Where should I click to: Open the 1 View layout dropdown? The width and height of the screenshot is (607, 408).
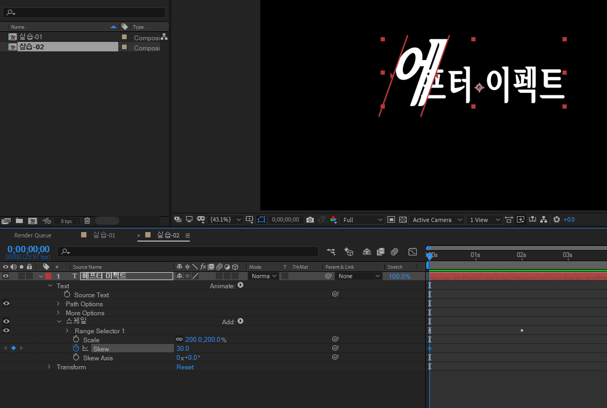pos(484,219)
